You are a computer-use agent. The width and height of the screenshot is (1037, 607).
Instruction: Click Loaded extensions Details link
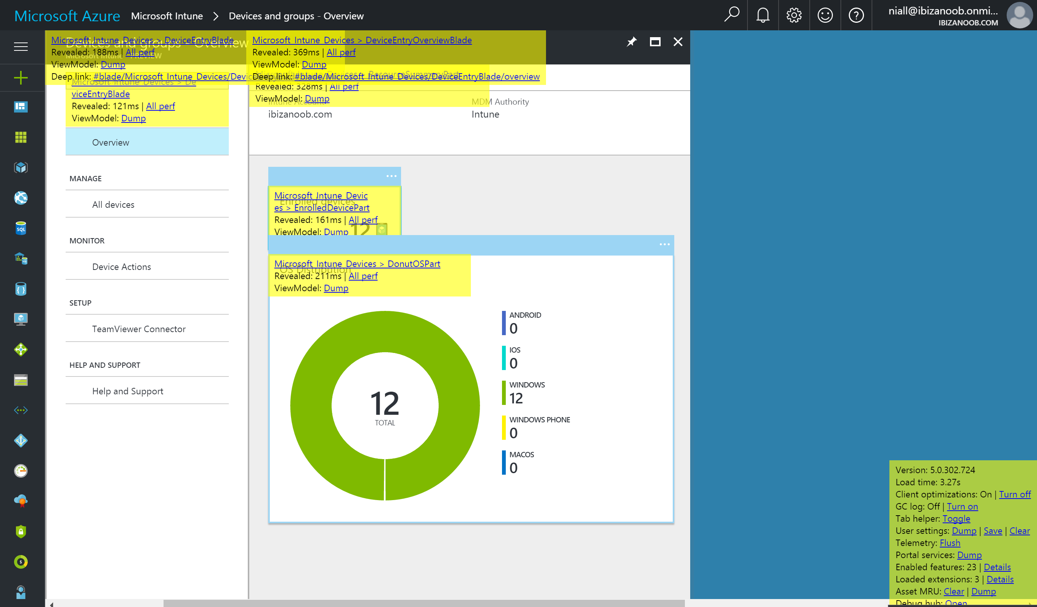(999, 579)
